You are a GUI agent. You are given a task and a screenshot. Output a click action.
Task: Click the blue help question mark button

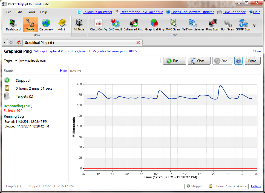pos(238,61)
